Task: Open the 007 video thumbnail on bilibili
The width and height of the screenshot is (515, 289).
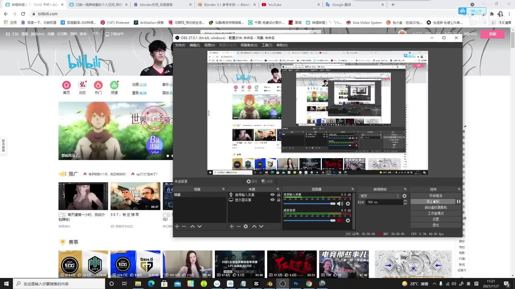Action: click(x=135, y=196)
